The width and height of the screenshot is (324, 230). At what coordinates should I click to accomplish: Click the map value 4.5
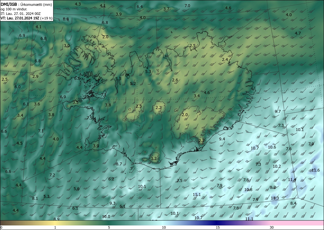[x=19, y=143]
